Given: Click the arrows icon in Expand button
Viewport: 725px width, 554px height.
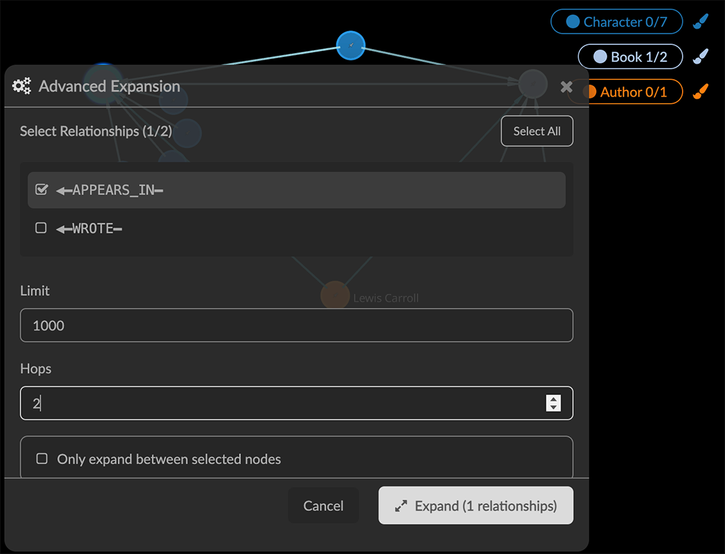Looking at the screenshot, I should (401, 506).
